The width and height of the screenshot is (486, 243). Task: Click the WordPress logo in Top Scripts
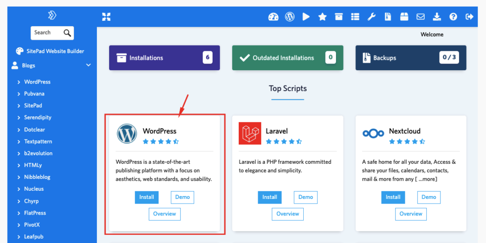point(127,133)
